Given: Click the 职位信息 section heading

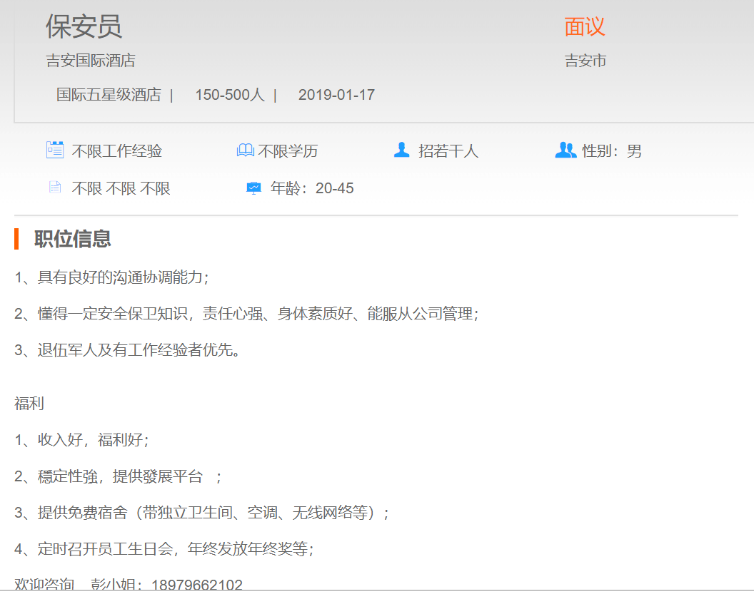Looking at the screenshot, I should (x=73, y=239).
